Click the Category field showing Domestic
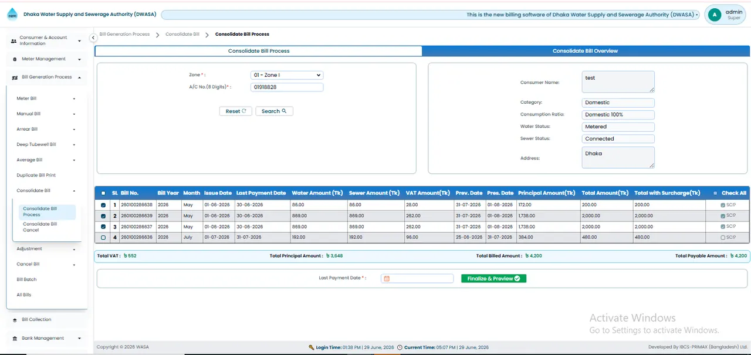Viewport: 751px width, 355px height. click(618, 103)
